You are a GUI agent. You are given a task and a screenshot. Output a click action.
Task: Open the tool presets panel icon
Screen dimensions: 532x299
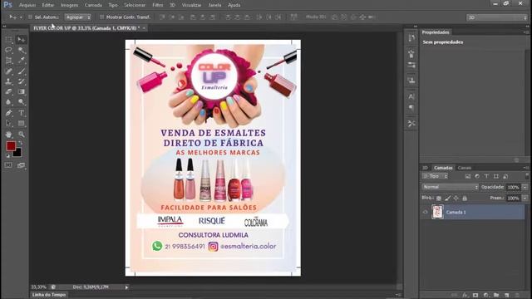411,124
